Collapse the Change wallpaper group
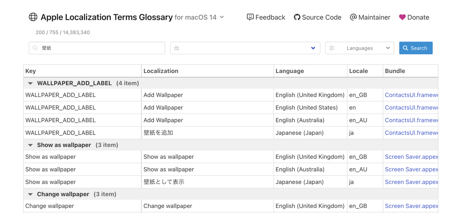Image resolution: width=462 pixels, height=213 pixels. 30,194
